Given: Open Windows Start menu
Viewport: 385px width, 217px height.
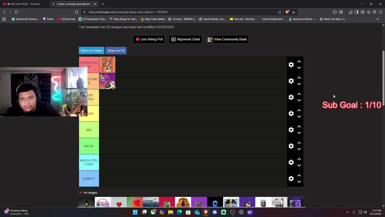Looking at the screenshot, I should 135,212.
